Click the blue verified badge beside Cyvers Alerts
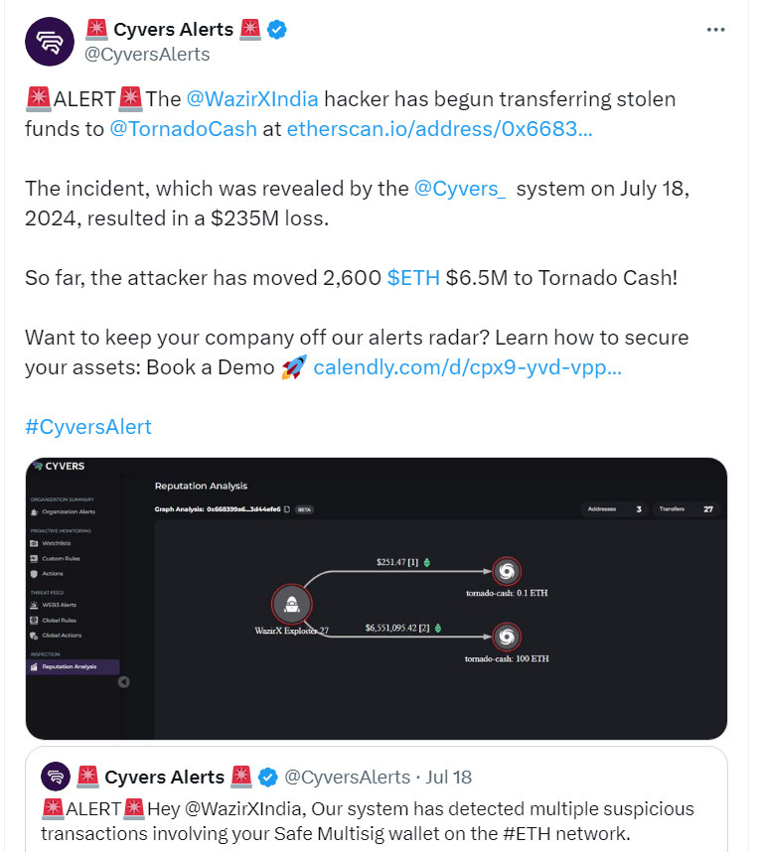Image resolution: width=762 pixels, height=852 pixels. pos(277,30)
